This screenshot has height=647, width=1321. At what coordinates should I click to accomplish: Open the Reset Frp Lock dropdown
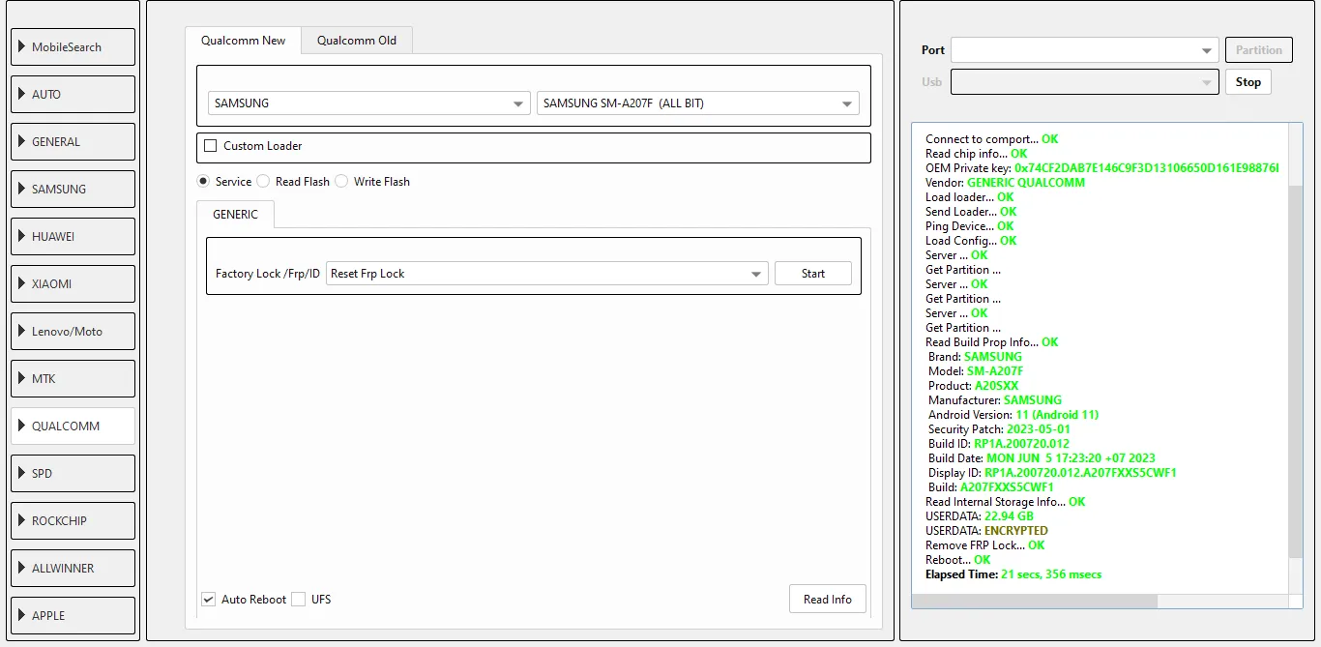tap(756, 274)
